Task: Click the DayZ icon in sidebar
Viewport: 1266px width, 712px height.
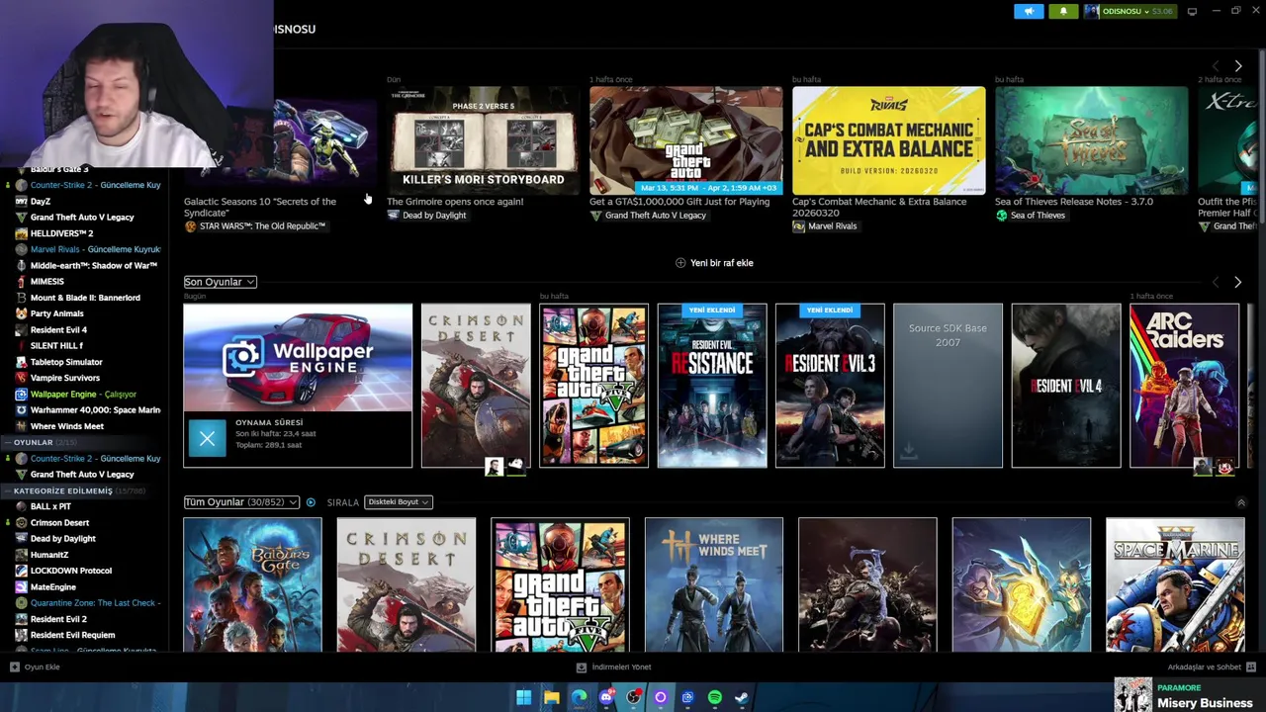Action: (22, 201)
